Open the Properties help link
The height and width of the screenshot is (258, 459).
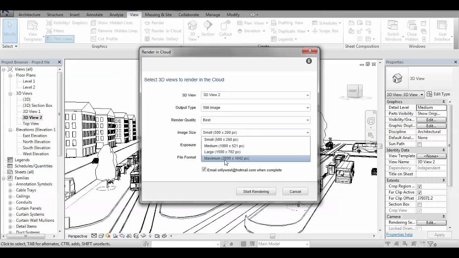tap(399, 235)
